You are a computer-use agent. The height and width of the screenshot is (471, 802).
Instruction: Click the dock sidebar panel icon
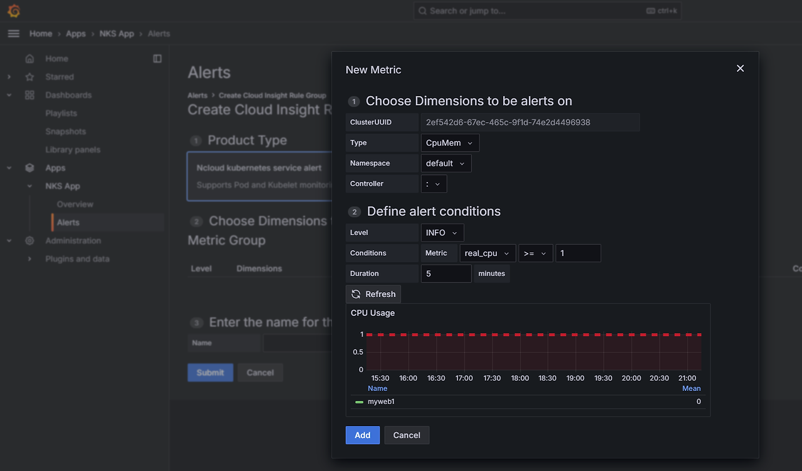(x=157, y=59)
